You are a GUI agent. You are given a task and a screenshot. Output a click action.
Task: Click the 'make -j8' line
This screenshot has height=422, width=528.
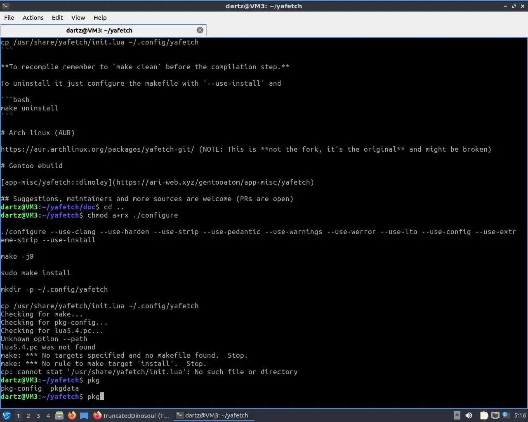(x=17, y=256)
